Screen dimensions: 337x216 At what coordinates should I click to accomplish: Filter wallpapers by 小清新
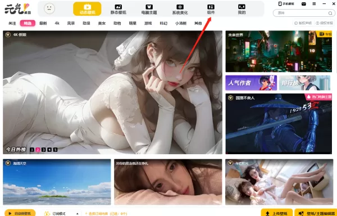coord(181,23)
